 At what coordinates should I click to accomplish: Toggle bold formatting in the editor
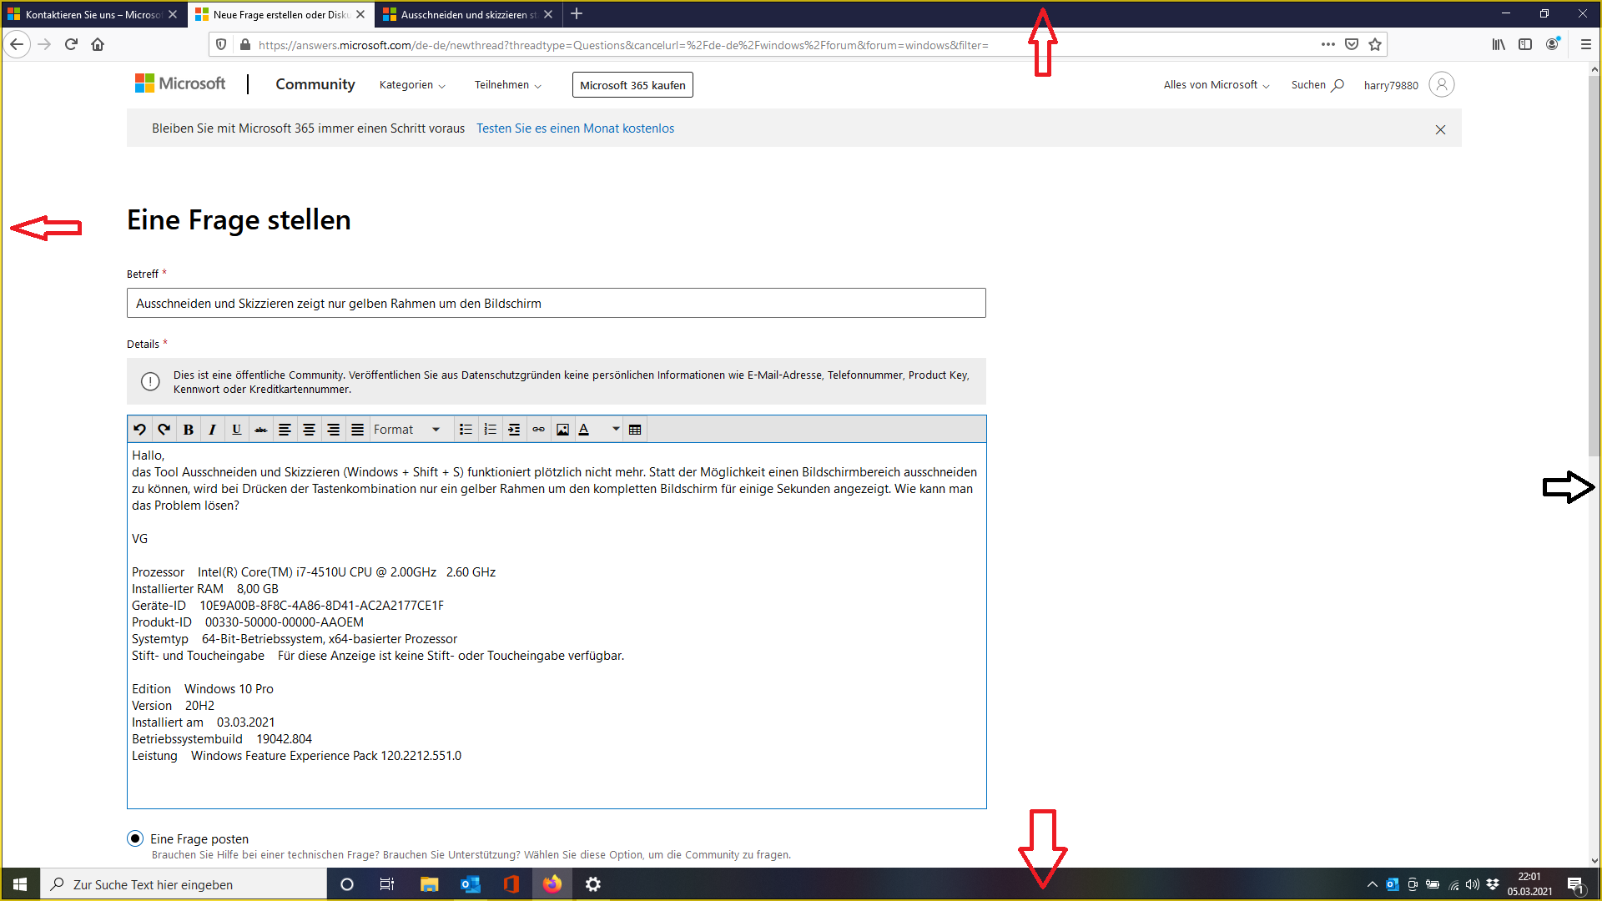pyautogui.click(x=189, y=430)
